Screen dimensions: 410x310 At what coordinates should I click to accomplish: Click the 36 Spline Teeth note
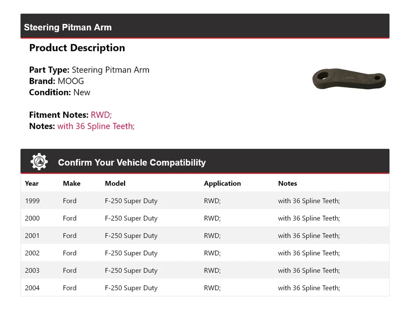tap(96, 126)
